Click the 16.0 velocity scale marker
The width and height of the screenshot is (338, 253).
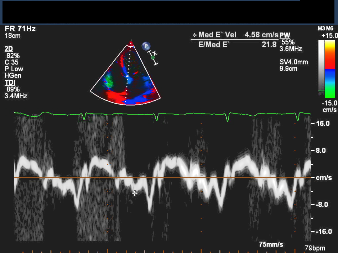[323, 123]
